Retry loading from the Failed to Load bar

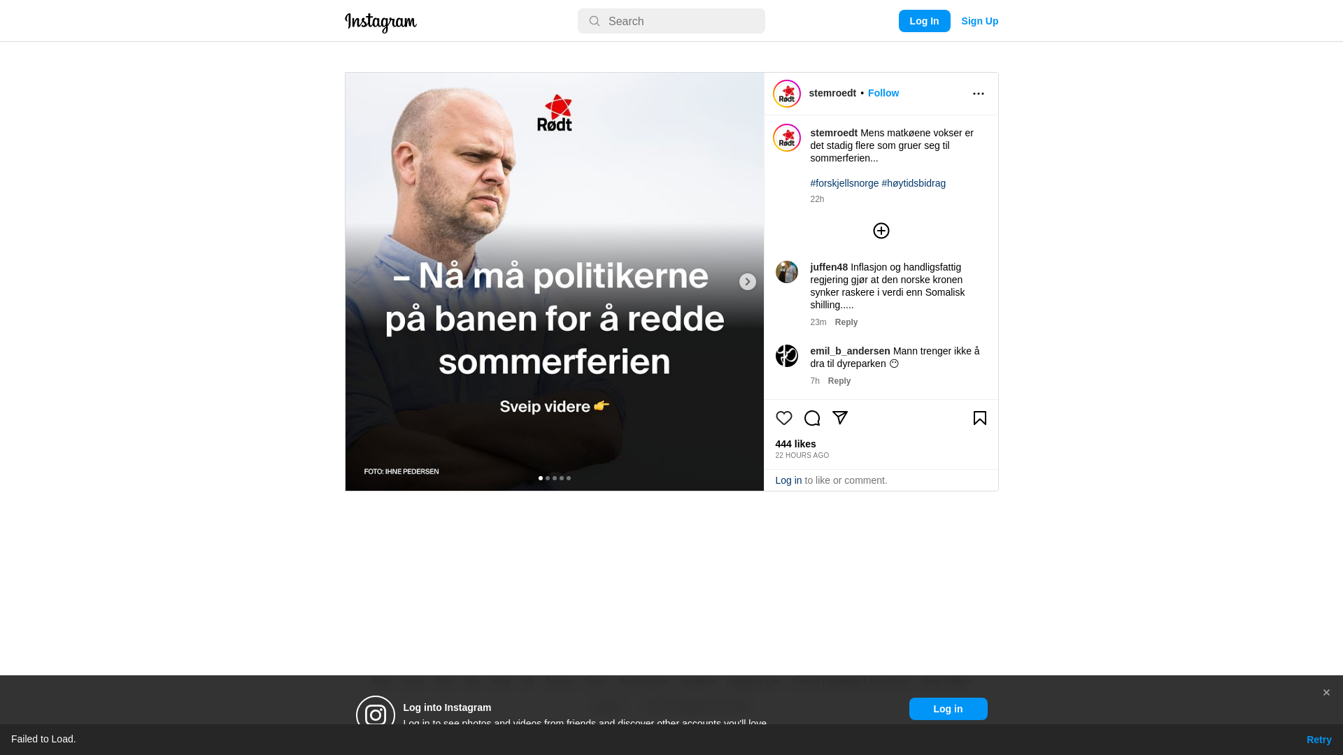click(x=1319, y=740)
